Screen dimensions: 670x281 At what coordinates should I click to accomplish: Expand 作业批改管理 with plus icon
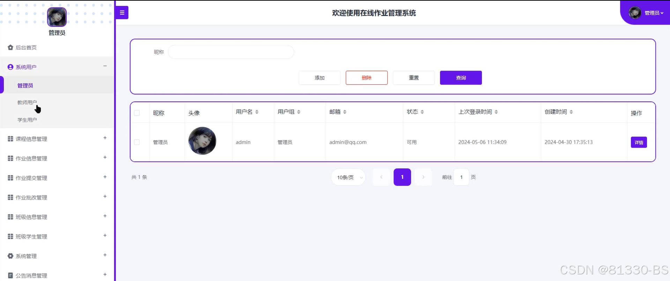click(x=105, y=196)
